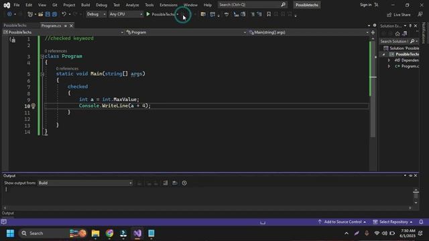Click the Sign in link

pos(366,5)
